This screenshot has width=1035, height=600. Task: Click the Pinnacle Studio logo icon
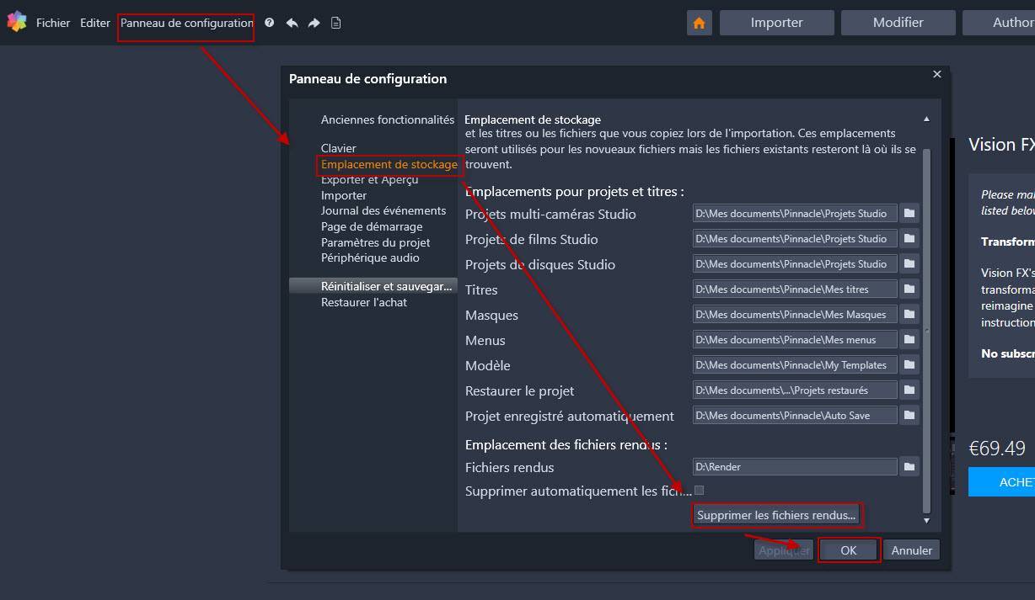click(x=17, y=22)
